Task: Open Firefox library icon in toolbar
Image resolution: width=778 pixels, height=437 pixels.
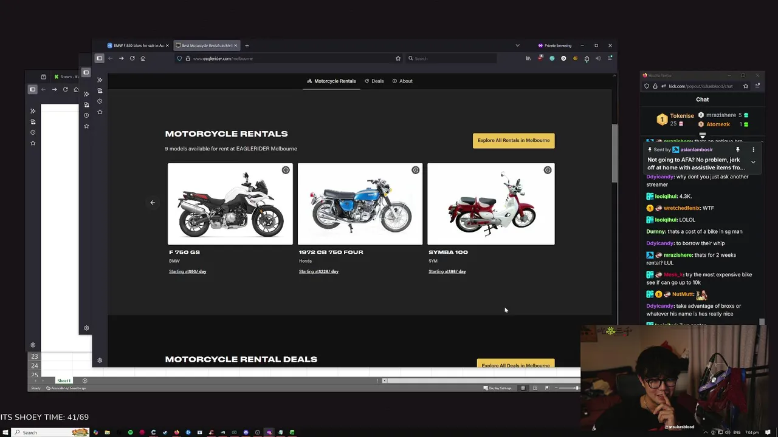Action: [528, 58]
